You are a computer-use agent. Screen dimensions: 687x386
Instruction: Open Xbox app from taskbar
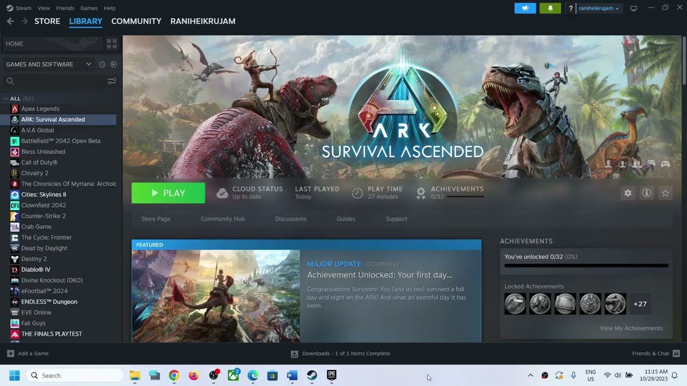pyautogui.click(x=233, y=375)
